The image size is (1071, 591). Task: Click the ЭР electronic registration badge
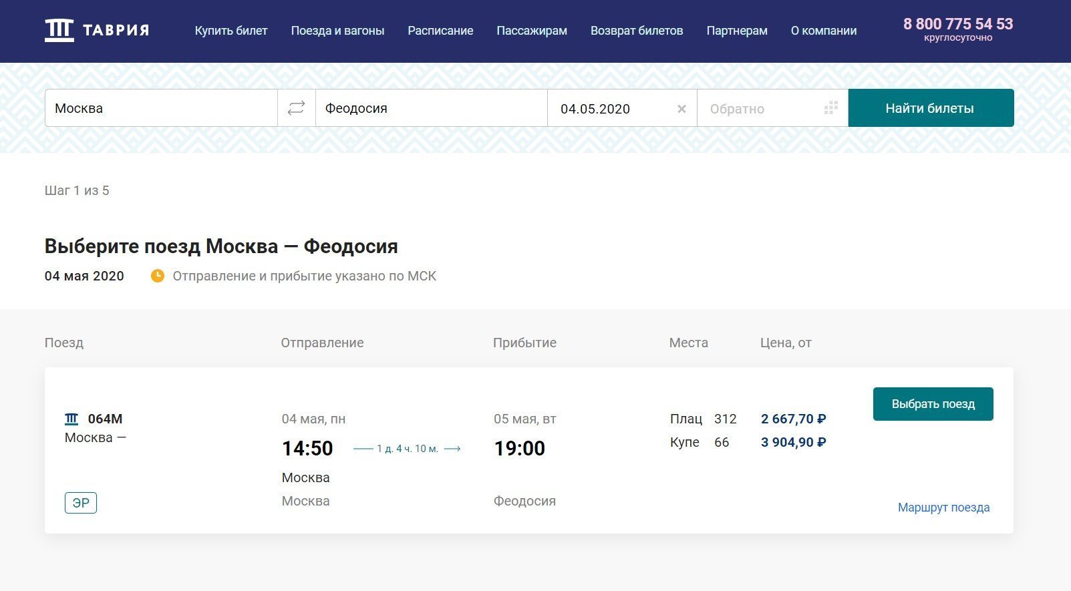pos(81,503)
